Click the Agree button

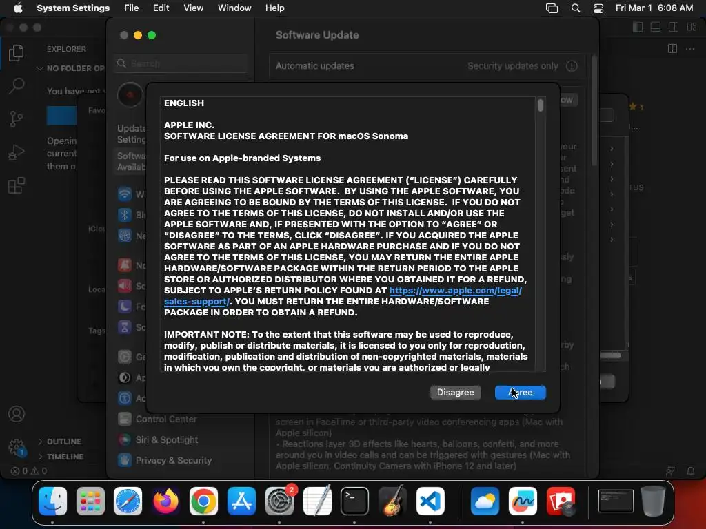tap(520, 392)
